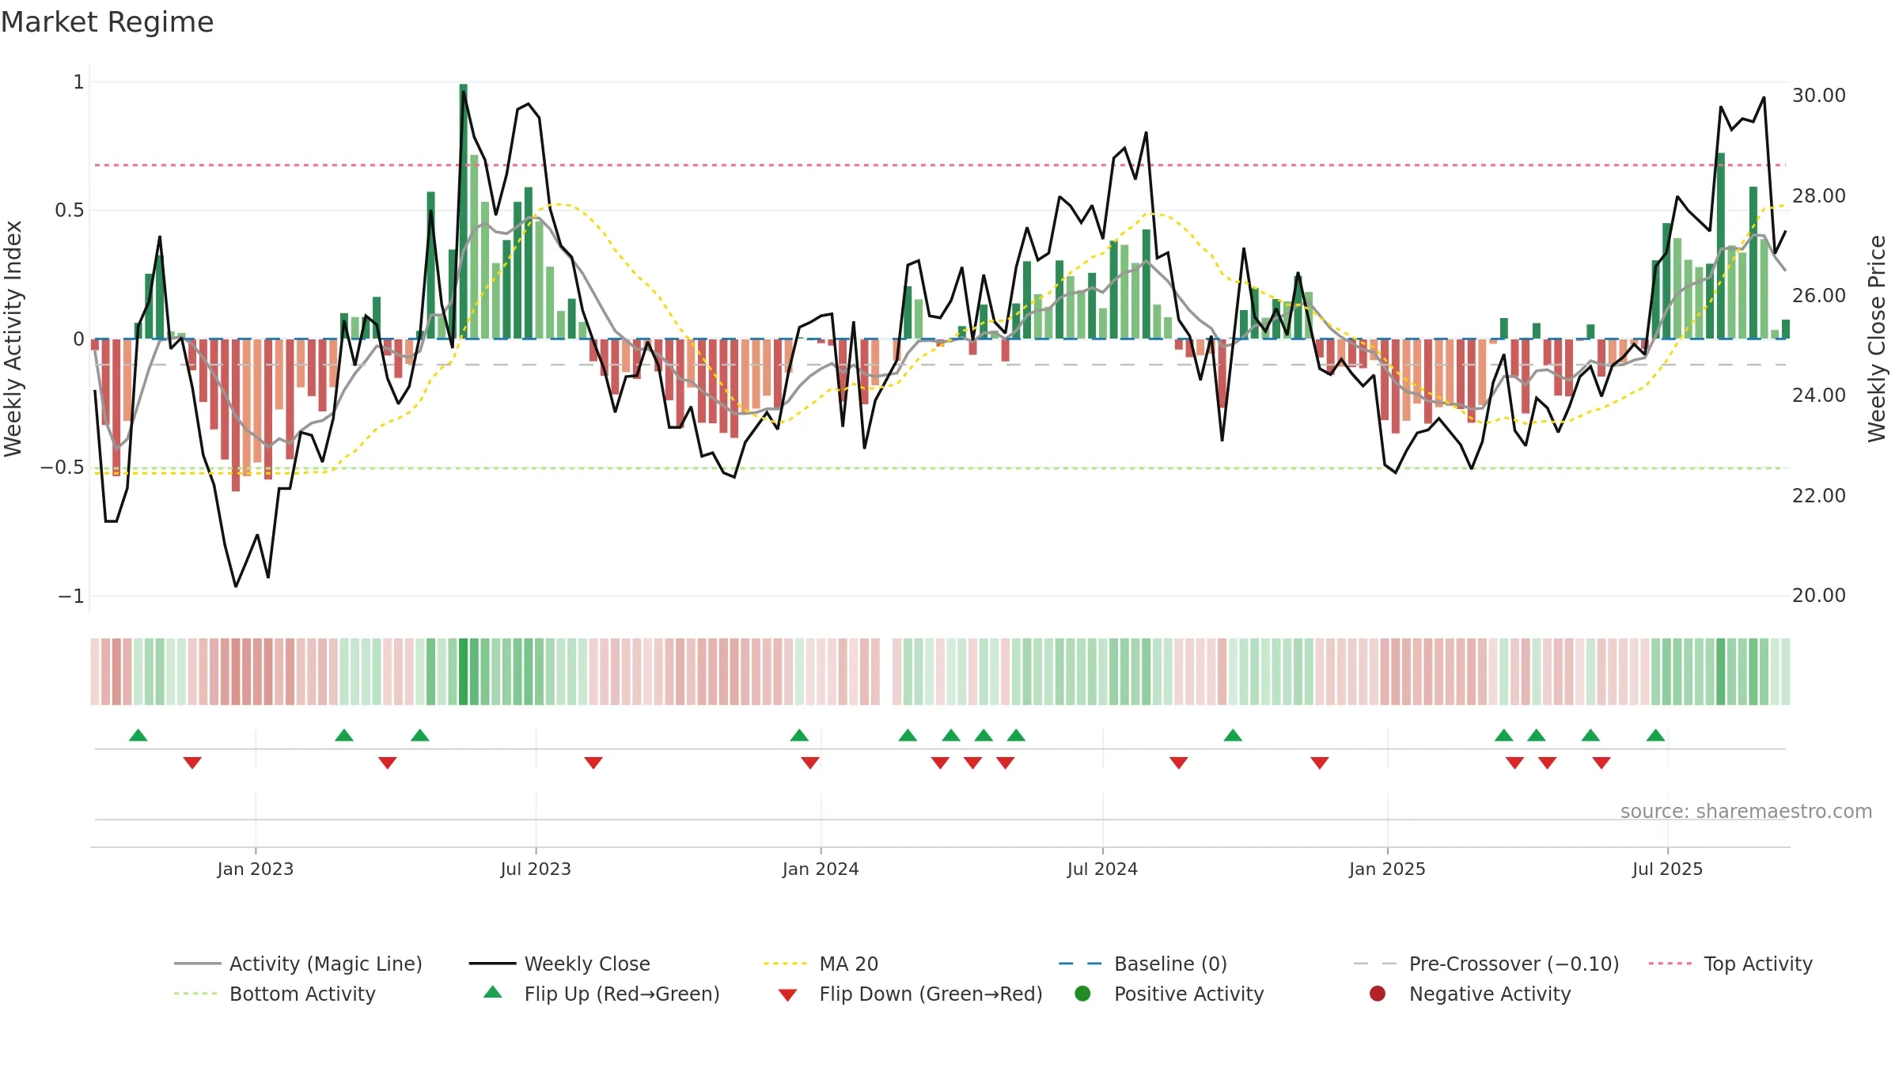Click Flip Up marker just before Jan 2024

(799, 735)
